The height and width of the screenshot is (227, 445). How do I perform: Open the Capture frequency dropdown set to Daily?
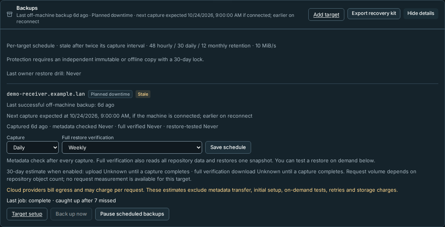(33, 147)
